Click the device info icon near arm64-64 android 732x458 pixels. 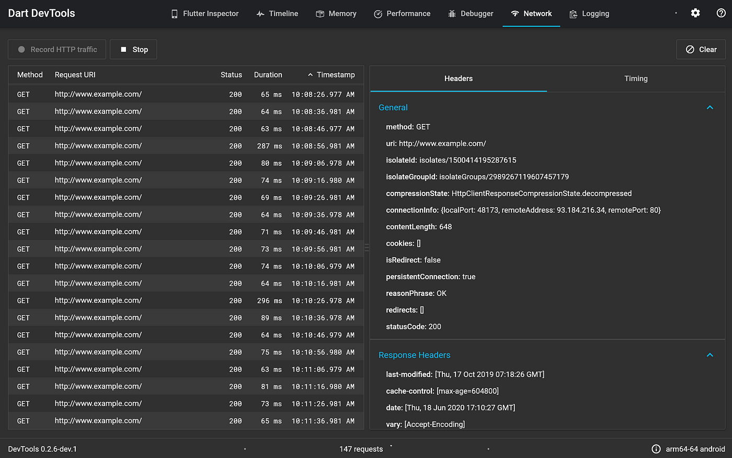coord(656,449)
